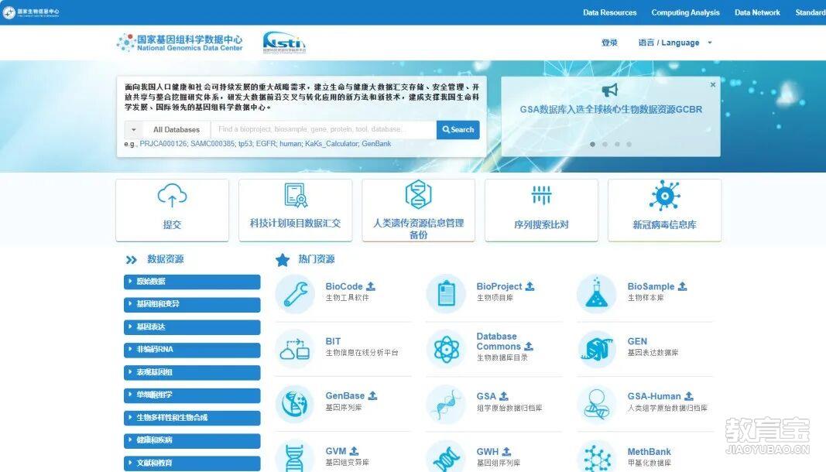The width and height of the screenshot is (826, 472).
Task: Open the 序列搜索比对 alignment card
Action: pos(540,207)
